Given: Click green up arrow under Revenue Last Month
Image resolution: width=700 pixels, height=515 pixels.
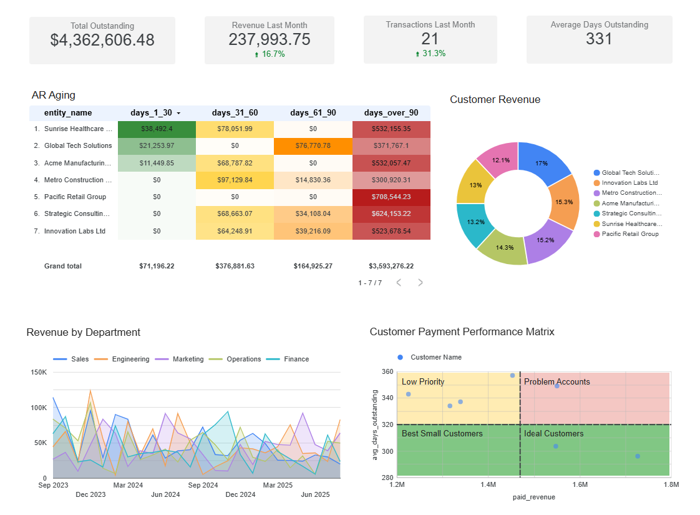Looking at the screenshot, I should 256,54.
